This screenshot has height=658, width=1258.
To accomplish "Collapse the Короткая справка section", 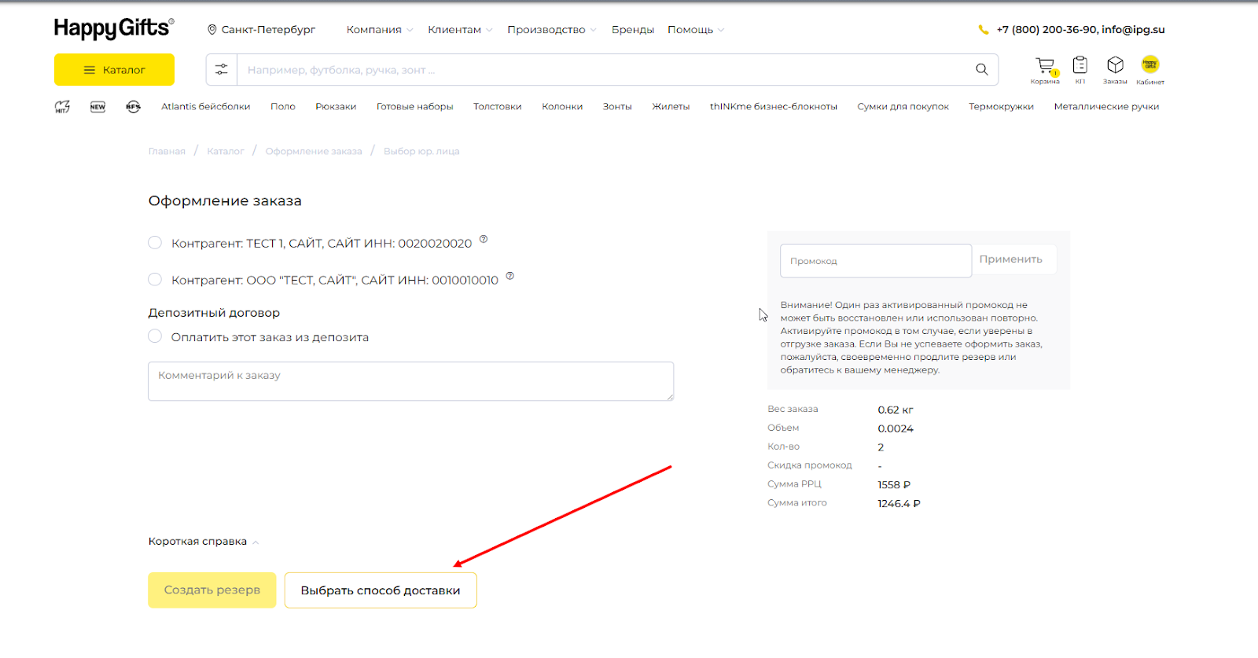I will click(x=203, y=542).
